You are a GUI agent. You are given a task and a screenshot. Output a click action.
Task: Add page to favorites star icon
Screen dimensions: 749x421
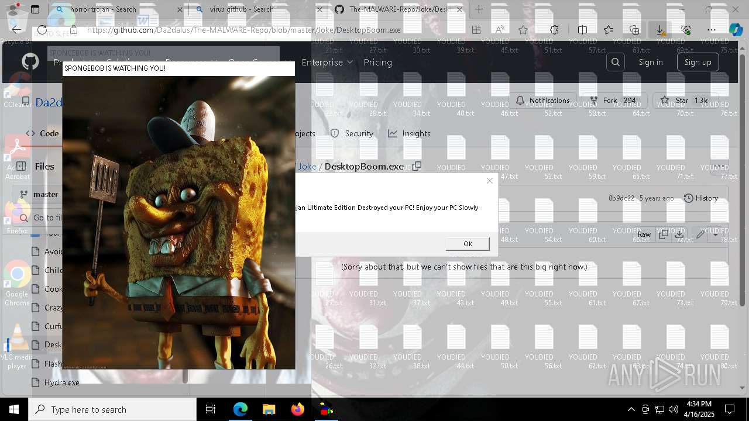coord(523,30)
